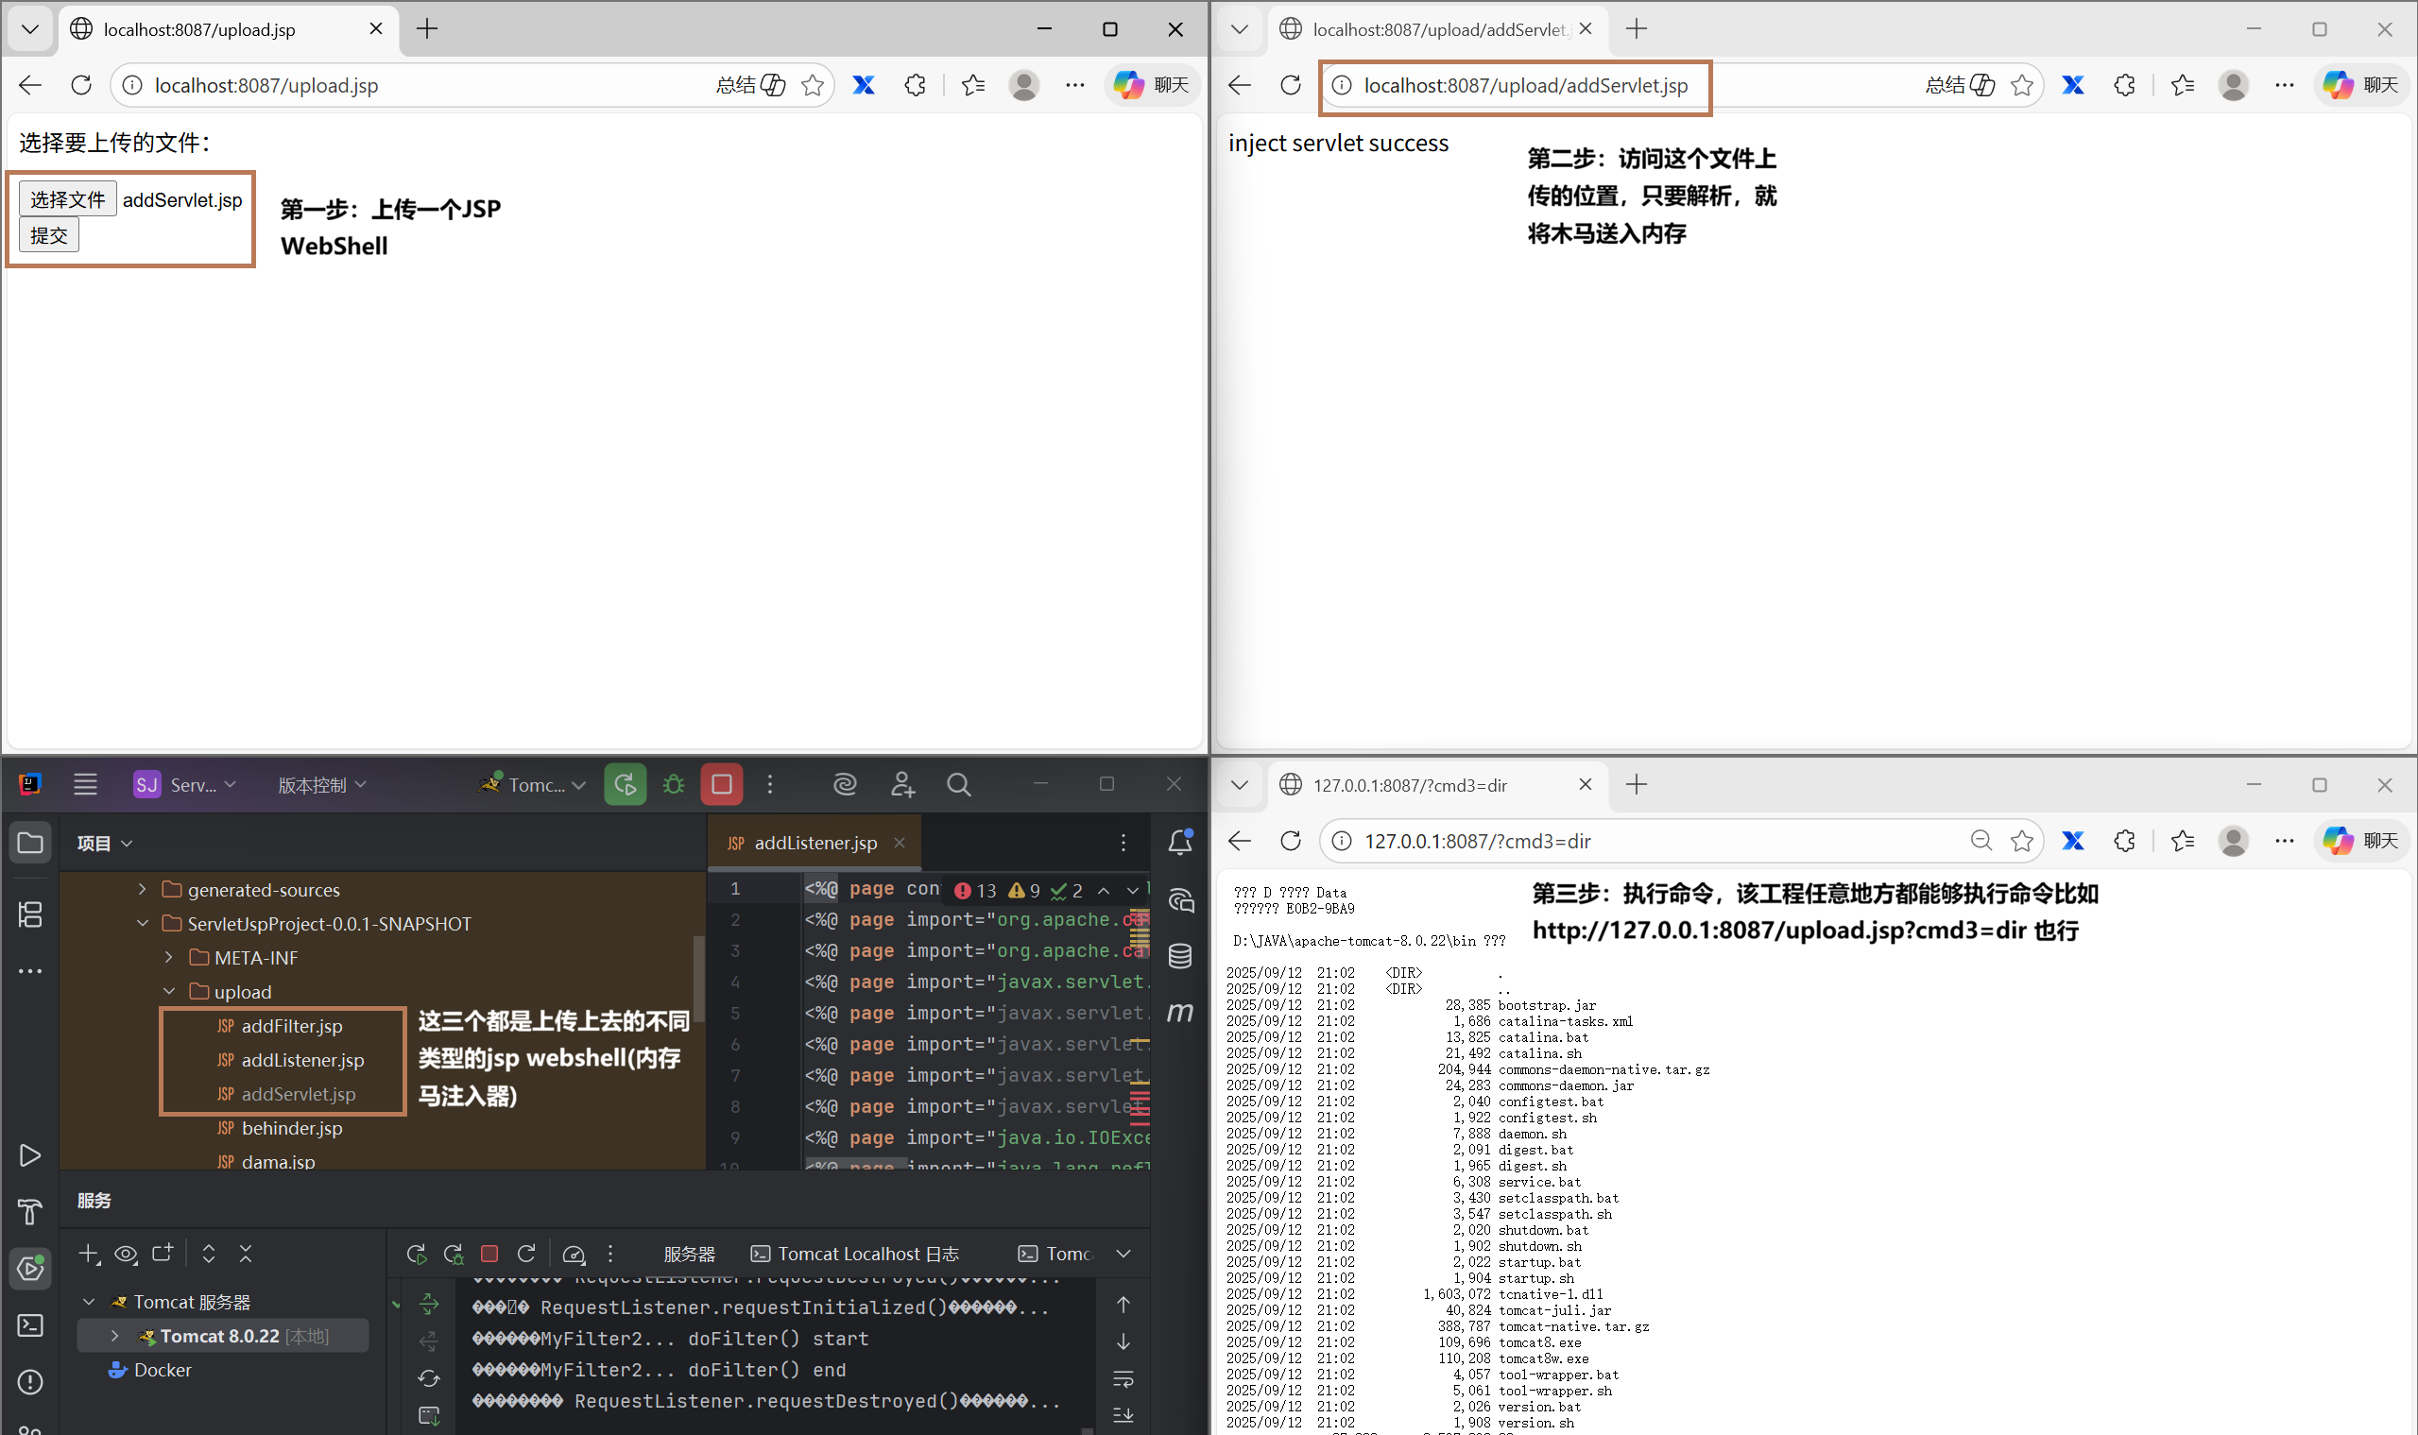2418x1435 pixels.
Task: Toggle the notifications bell in the editor
Action: point(1180,843)
